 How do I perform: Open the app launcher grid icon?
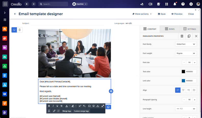click(x=5, y=4)
